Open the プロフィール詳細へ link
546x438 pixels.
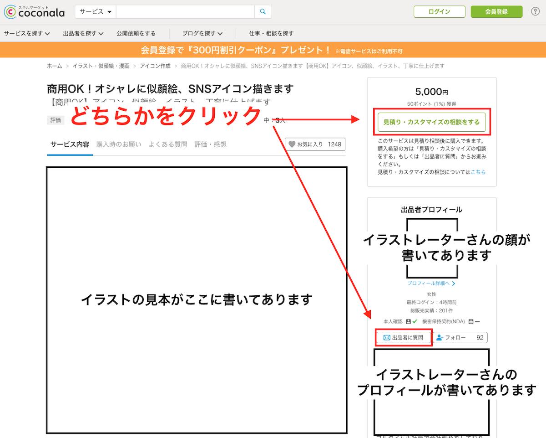pos(431,283)
